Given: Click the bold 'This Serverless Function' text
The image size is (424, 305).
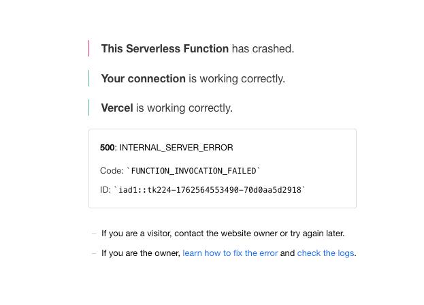Looking at the screenshot, I should point(165,49).
